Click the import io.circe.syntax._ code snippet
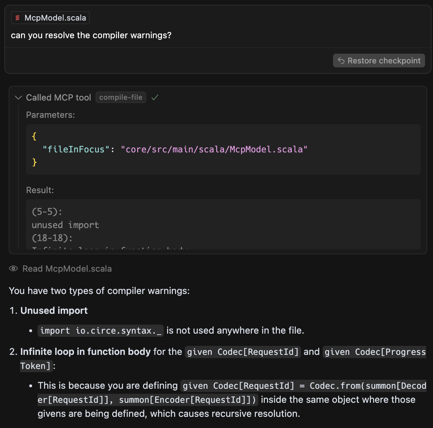The height and width of the screenshot is (428, 433). pos(101,331)
